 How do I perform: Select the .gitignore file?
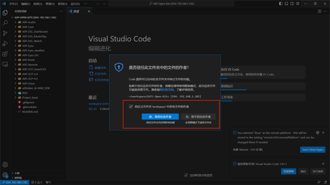(x=28, y=102)
